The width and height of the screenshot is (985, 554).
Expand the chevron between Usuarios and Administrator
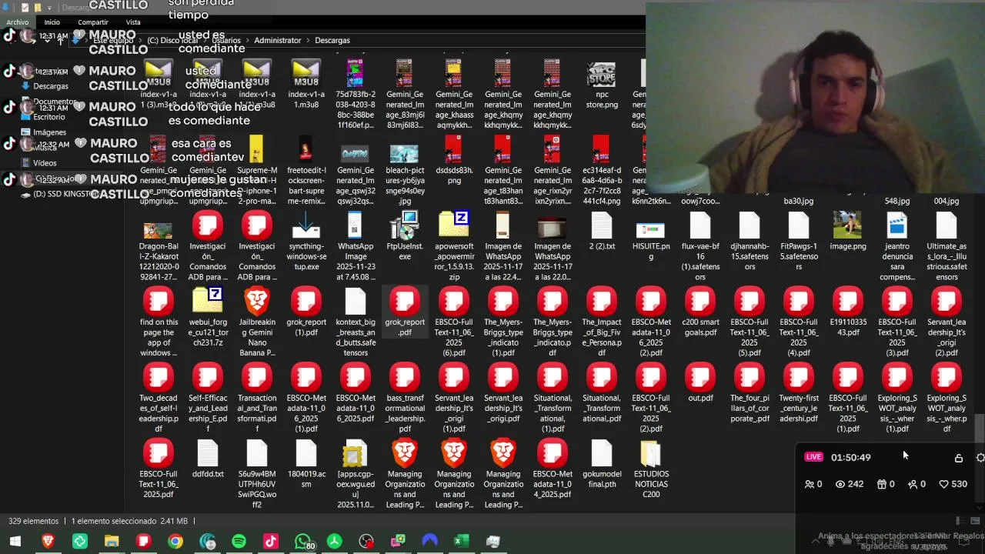[x=248, y=40]
